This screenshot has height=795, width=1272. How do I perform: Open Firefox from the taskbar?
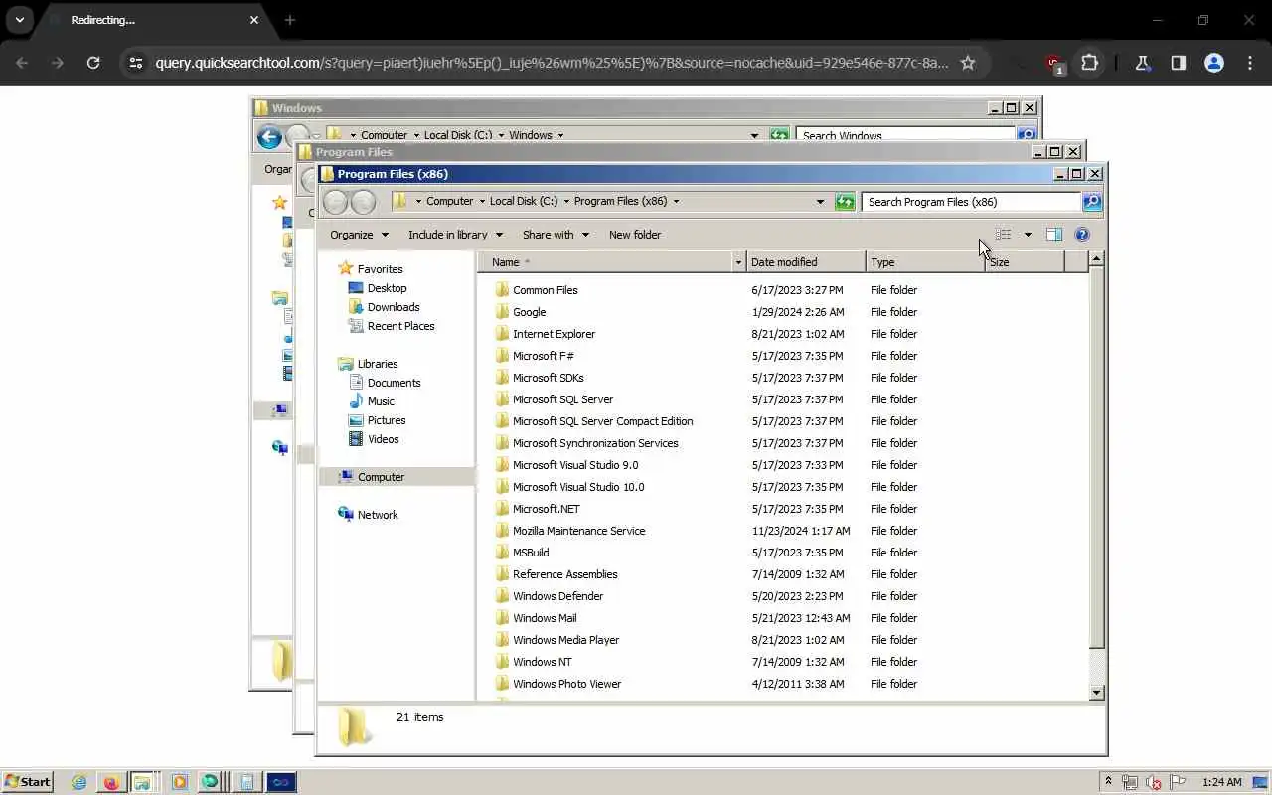pos(111,782)
